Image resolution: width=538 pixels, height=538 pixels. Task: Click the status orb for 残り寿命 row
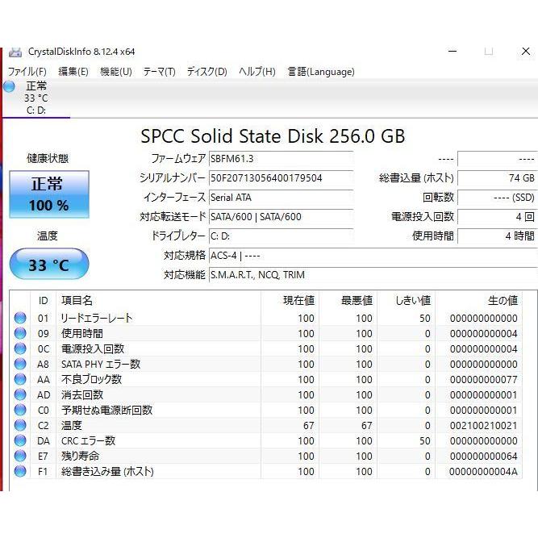click(20, 456)
